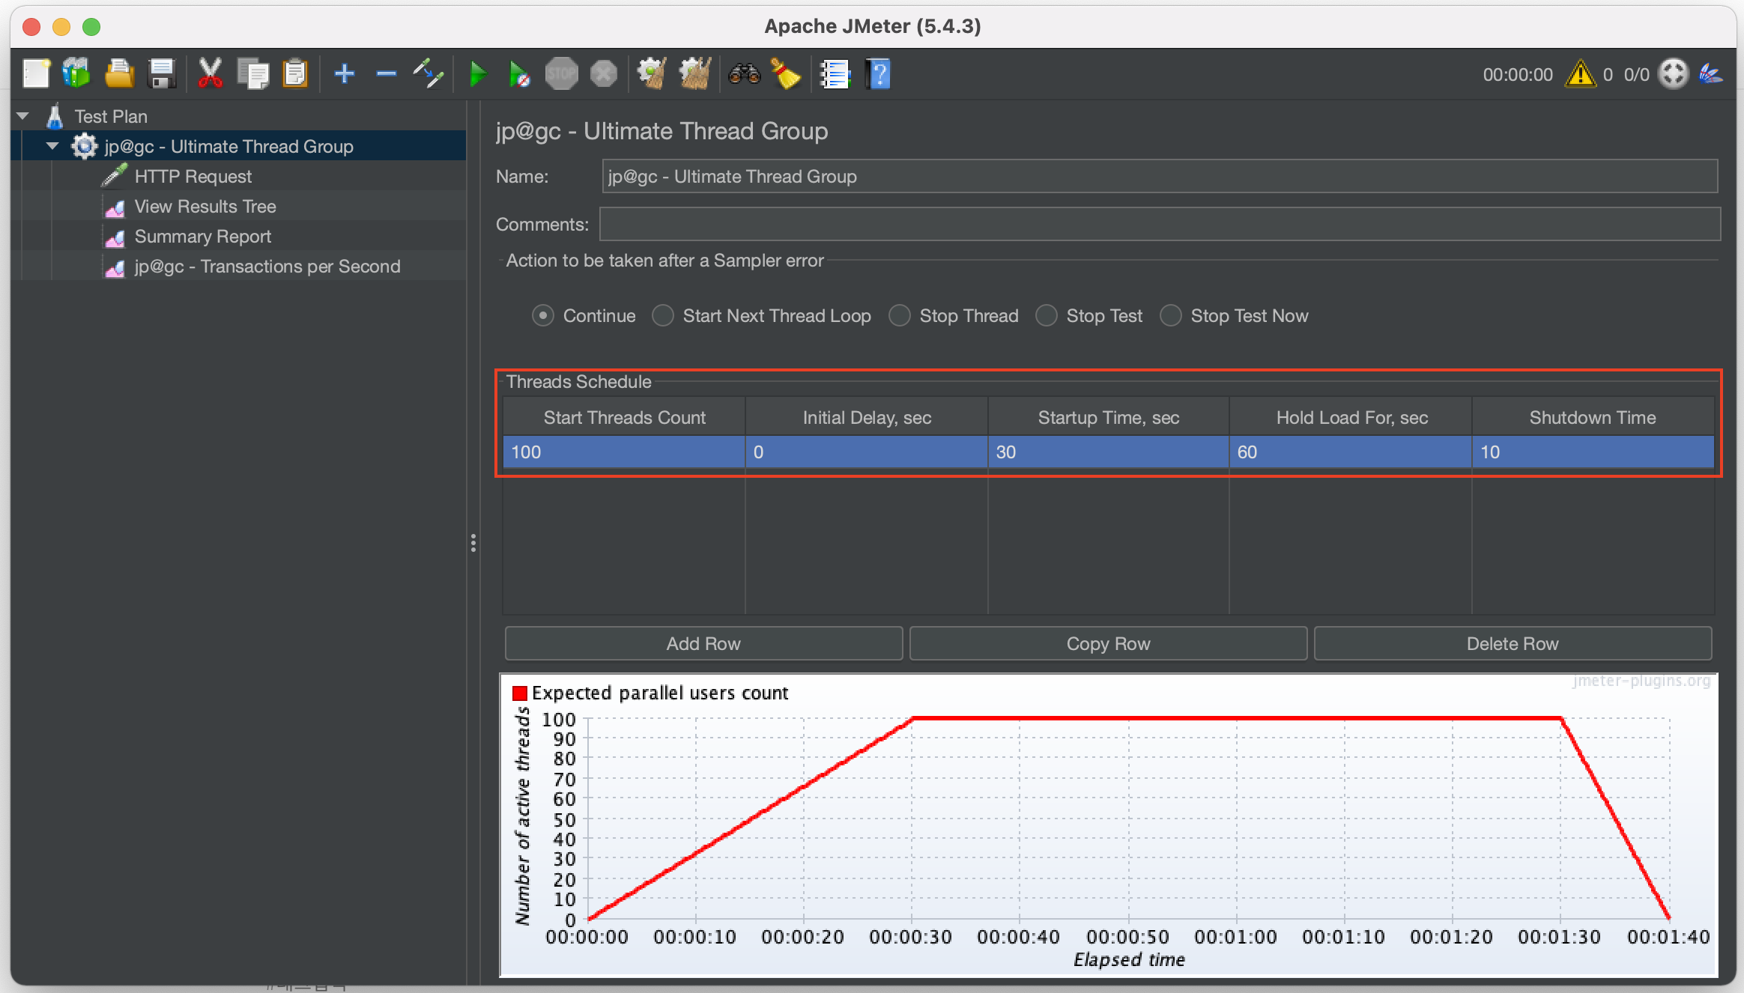Viewport: 1744px width, 993px height.
Task: Click the Startup Time cell value 30
Action: pos(1109,452)
